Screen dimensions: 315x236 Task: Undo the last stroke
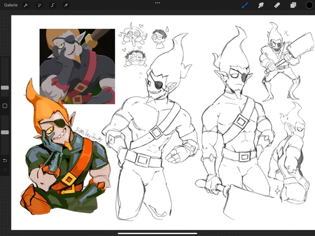(x=5, y=160)
